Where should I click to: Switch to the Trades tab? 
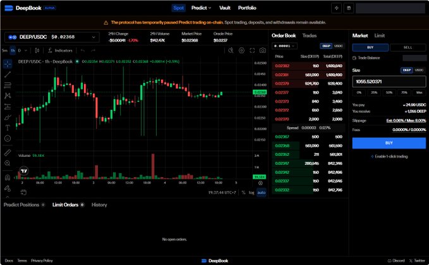click(310, 35)
